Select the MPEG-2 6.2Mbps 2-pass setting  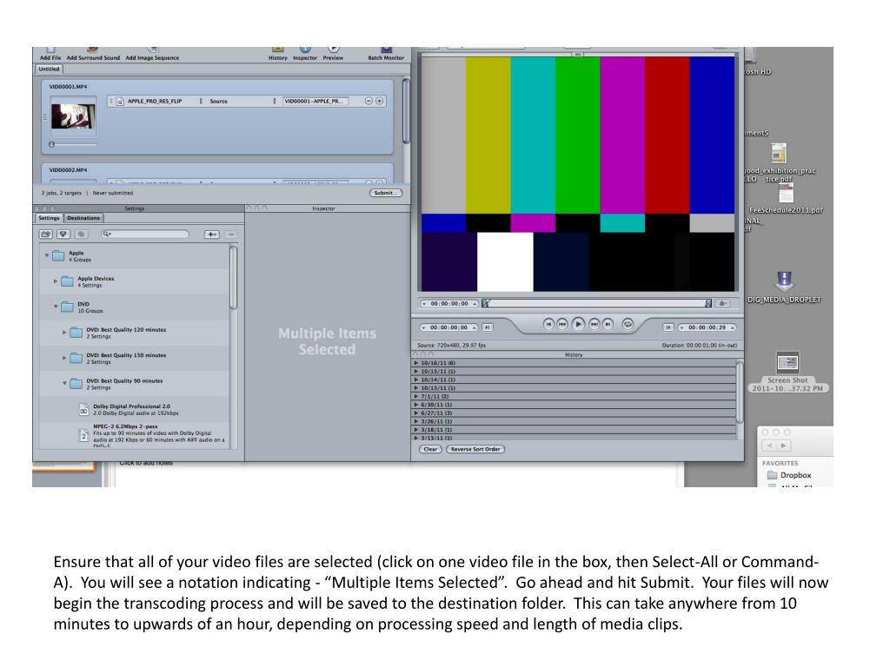(135, 436)
